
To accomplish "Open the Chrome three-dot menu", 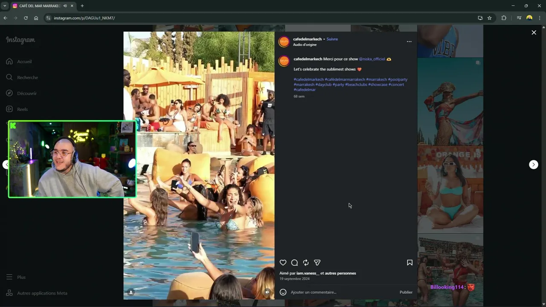I will click(540, 18).
